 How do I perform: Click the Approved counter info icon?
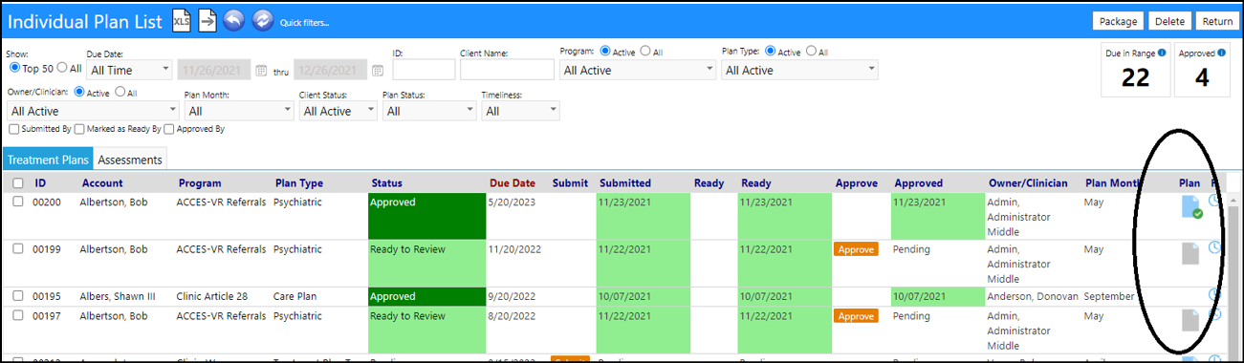pyautogui.click(x=1222, y=53)
